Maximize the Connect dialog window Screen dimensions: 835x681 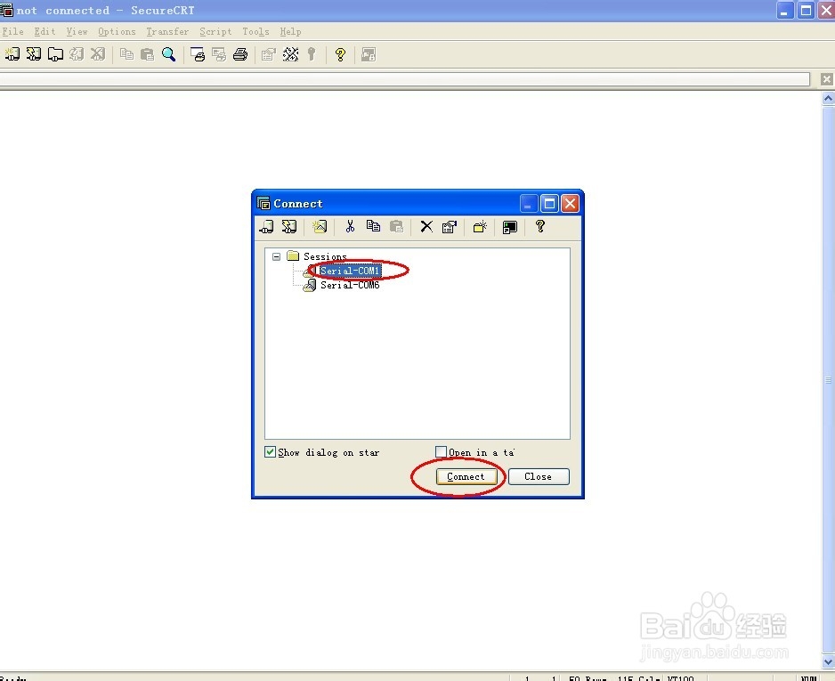(x=549, y=203)
